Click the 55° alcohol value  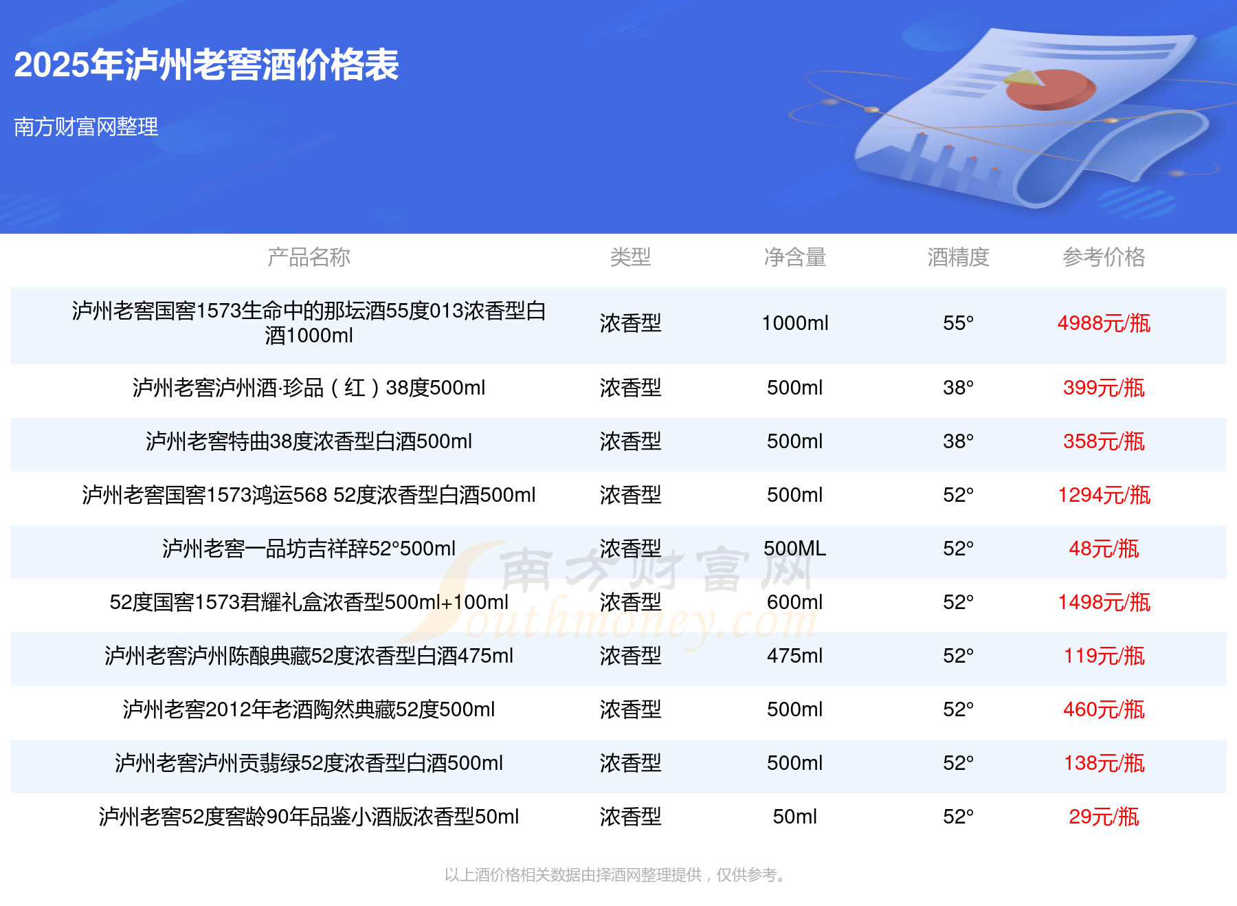tap(958, 323)
